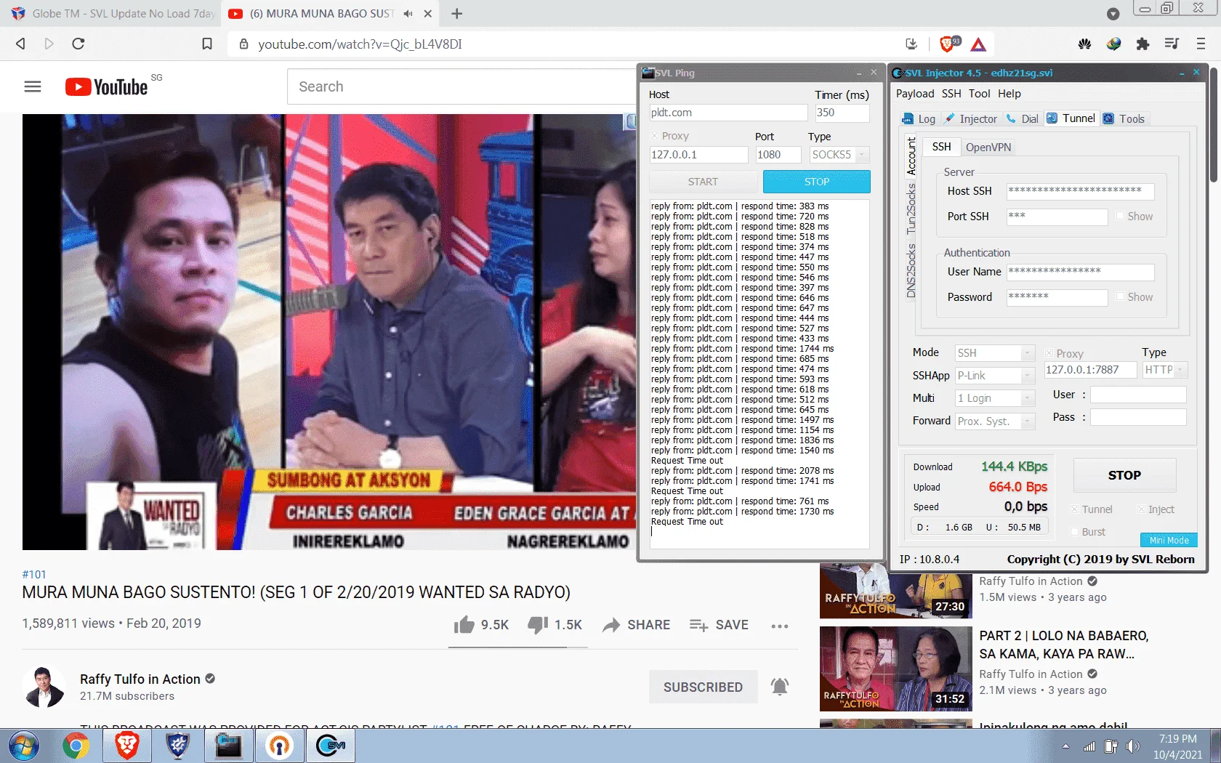Toggle the Inject checkbox
The image size is (1221, 763).
[x=1141, y=509]
